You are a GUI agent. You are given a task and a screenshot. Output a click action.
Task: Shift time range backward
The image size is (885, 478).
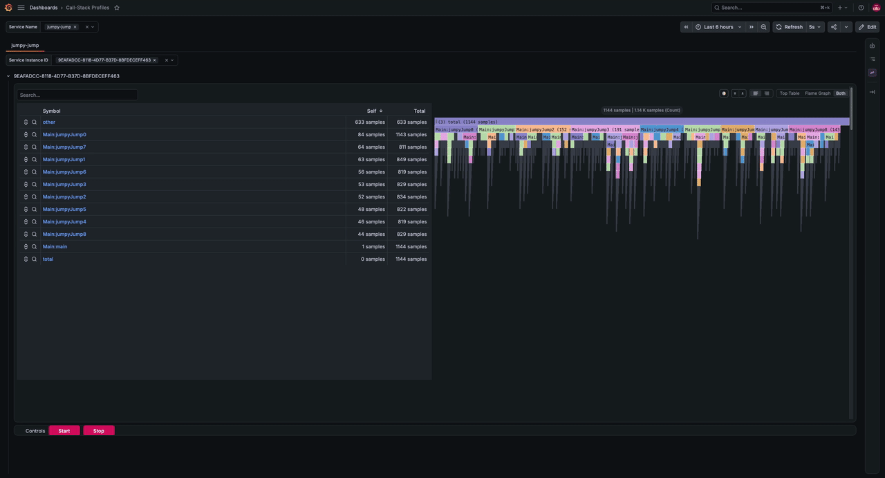(x=686, y=27)
